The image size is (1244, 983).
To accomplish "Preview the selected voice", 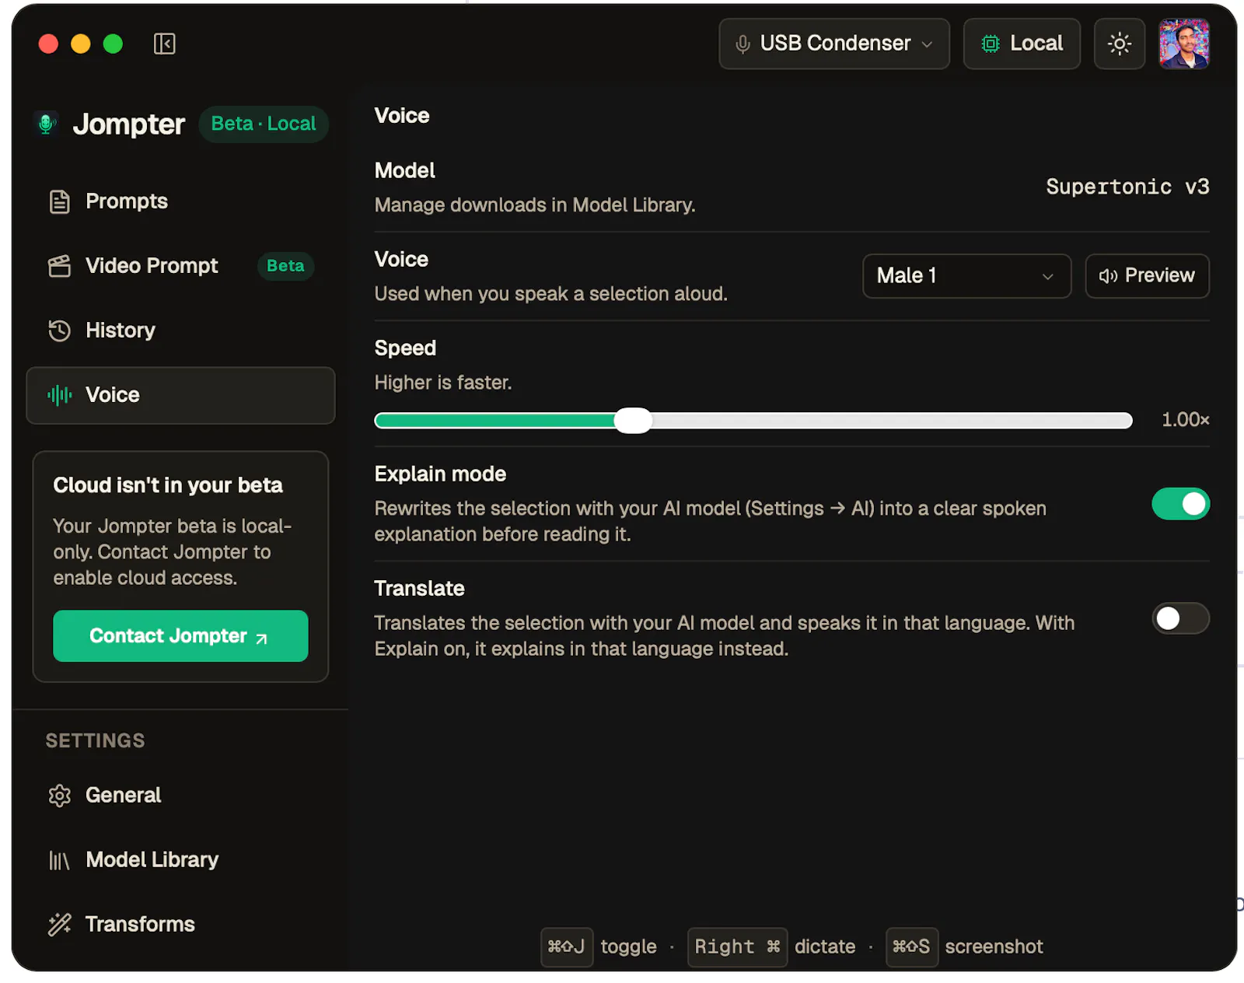I will point(1147,276).
